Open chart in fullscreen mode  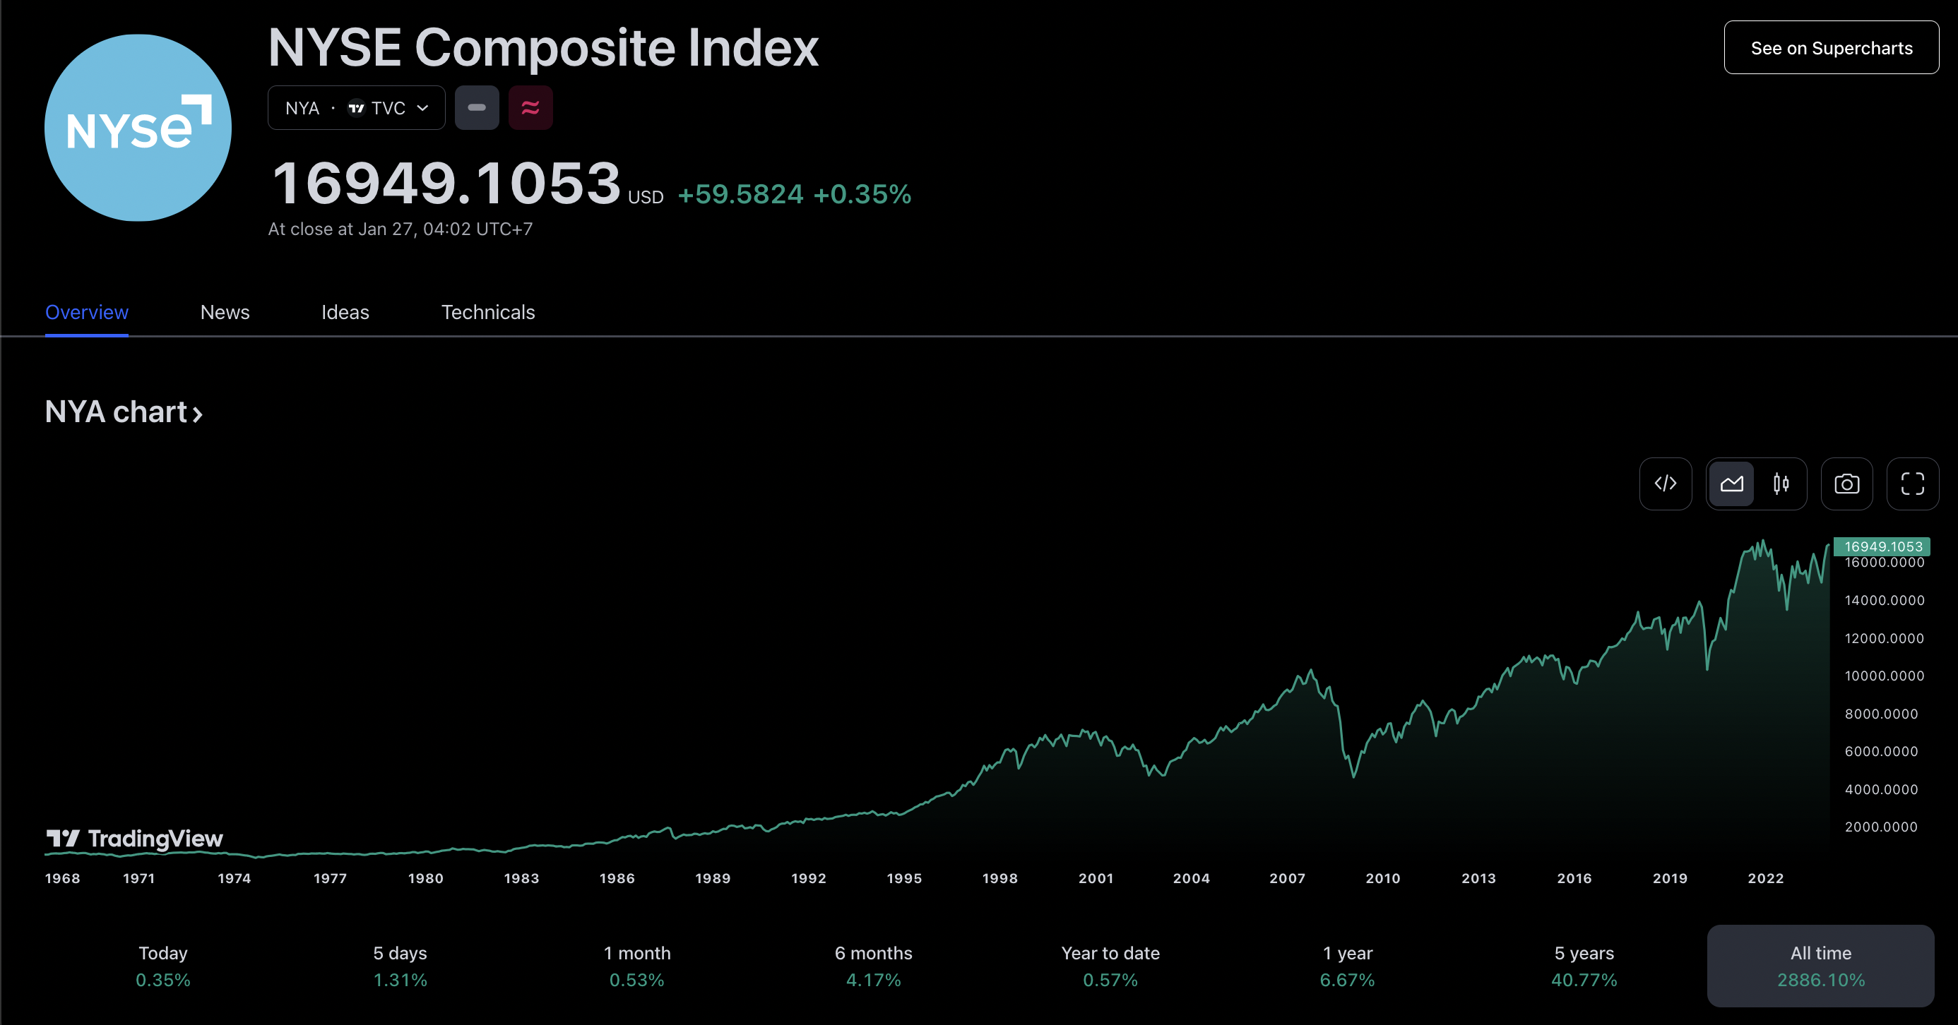pos(1912,484)
